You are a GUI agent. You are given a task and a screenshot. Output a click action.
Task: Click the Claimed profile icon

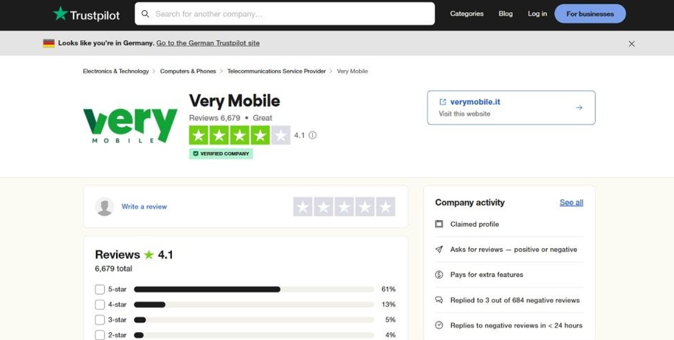[439, 224]
